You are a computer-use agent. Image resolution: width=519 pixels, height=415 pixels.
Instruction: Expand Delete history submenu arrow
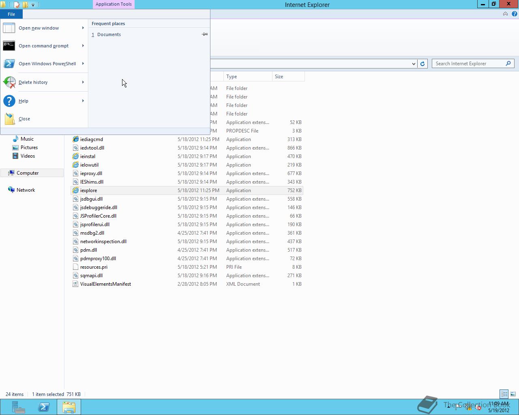tap(83, 82)
